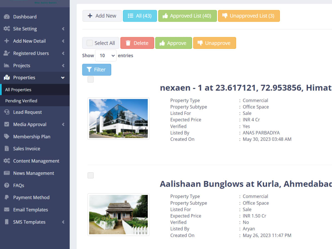
Task: Click the Dashboard gauge icon
Action: coord(7,17)
